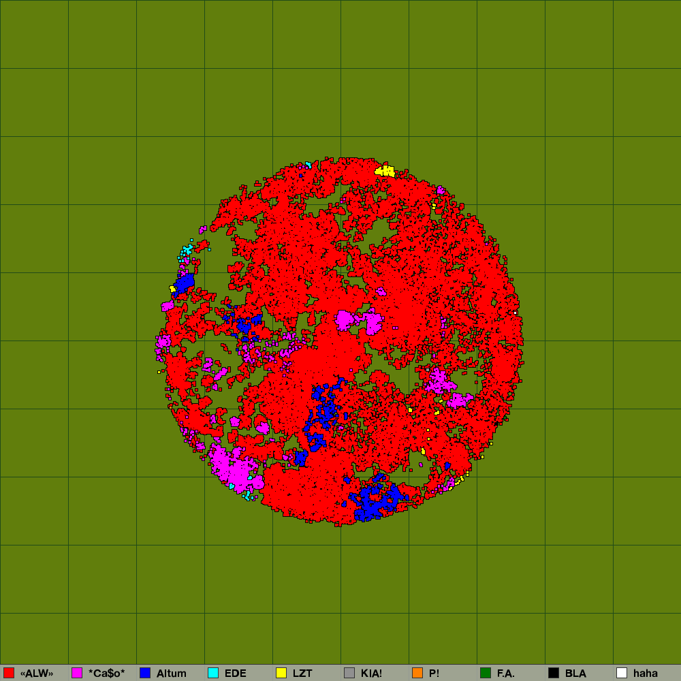This screenshot has height=681, width=681.
Task: Click the white haha legend swatch
Action: (622, 673)
